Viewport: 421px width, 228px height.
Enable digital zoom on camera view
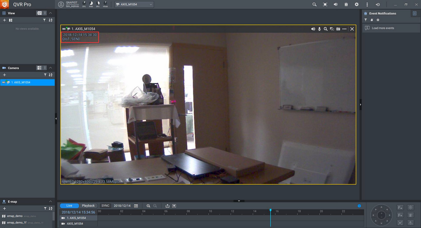point(325,29)
